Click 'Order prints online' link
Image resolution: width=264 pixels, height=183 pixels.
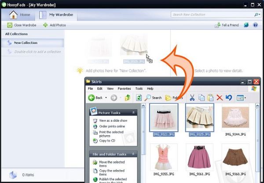point(112,126)
